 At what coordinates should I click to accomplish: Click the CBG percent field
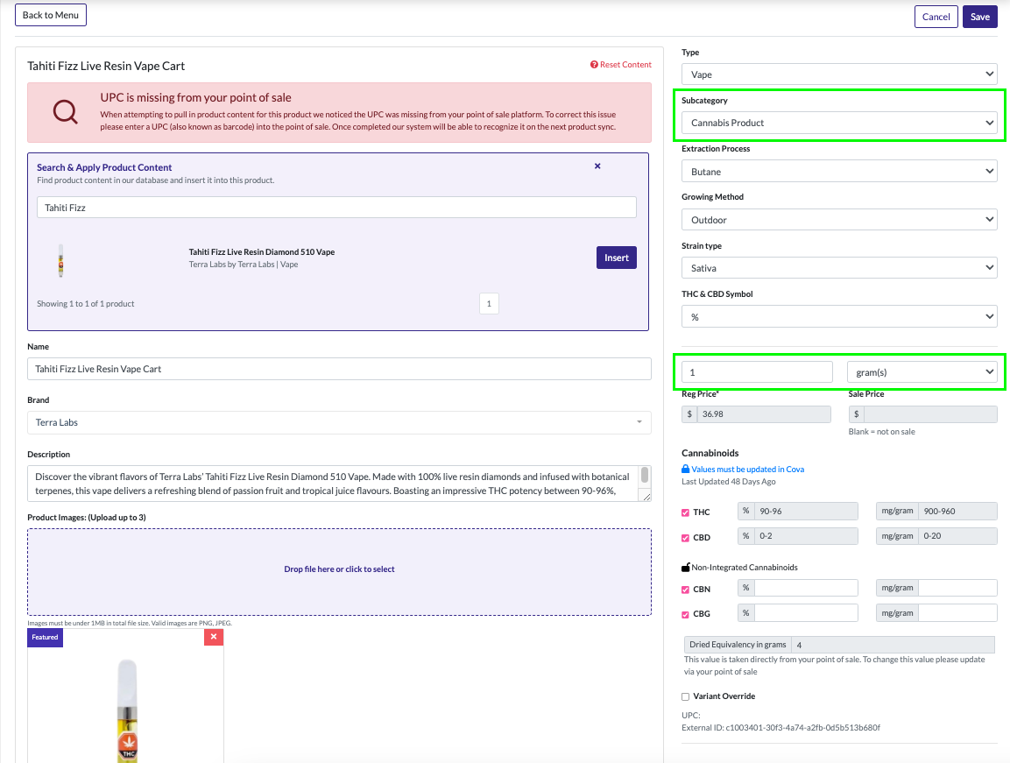pos(806,613)
